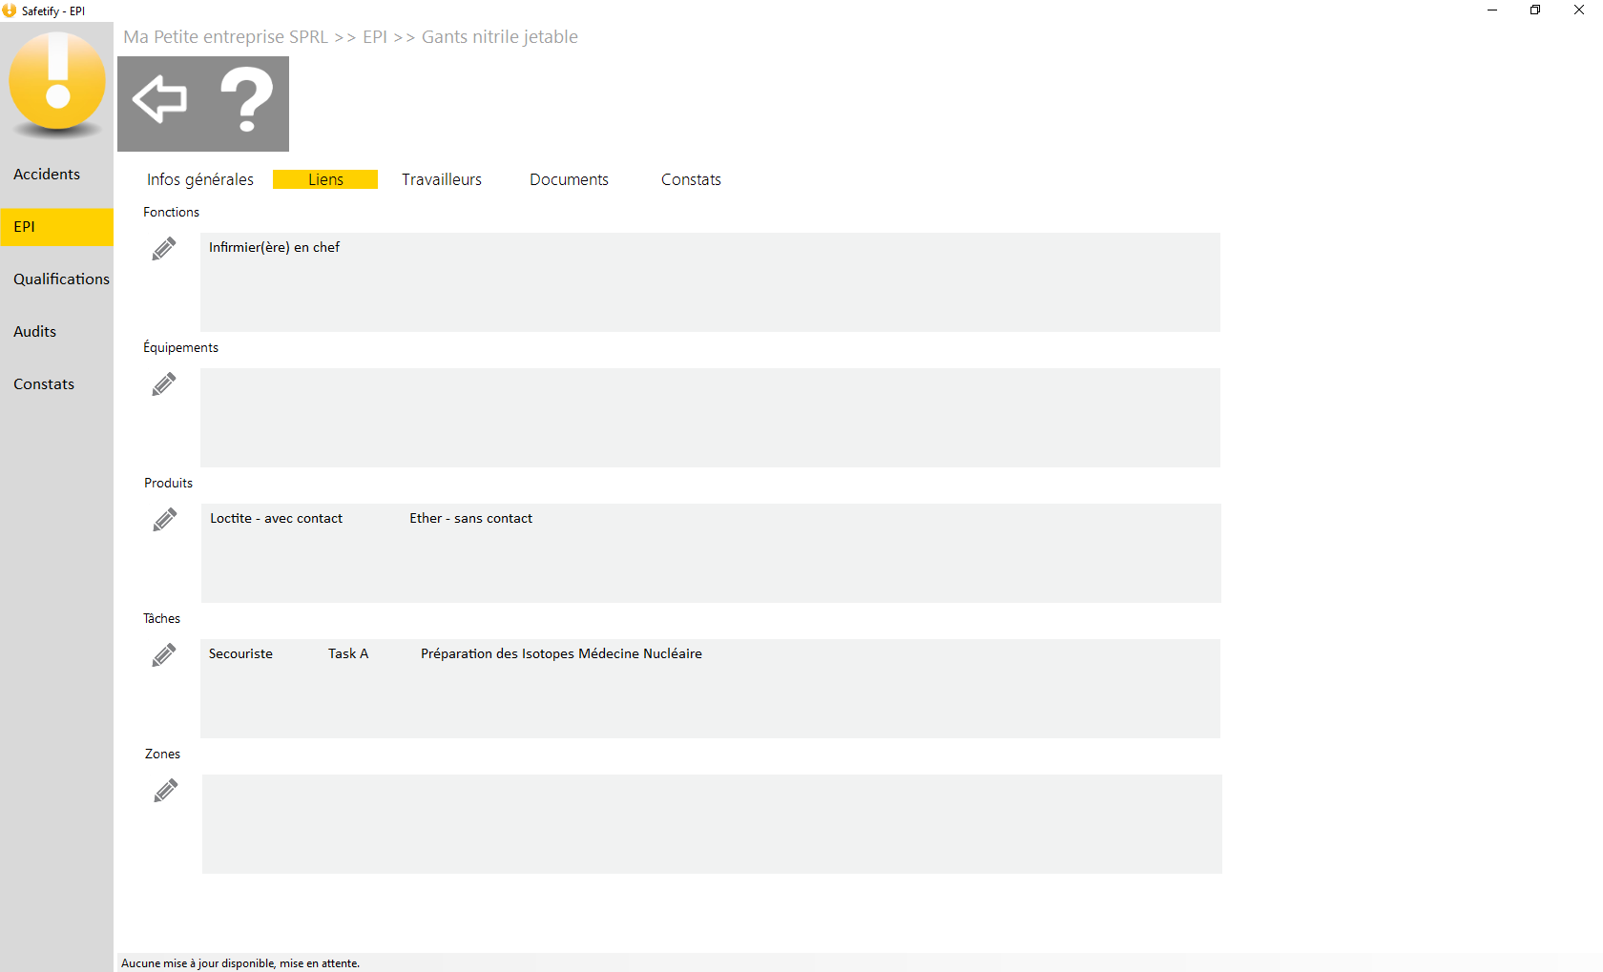Click the back arrow icon
1603x972 pixels.
[x=159, y=99]
